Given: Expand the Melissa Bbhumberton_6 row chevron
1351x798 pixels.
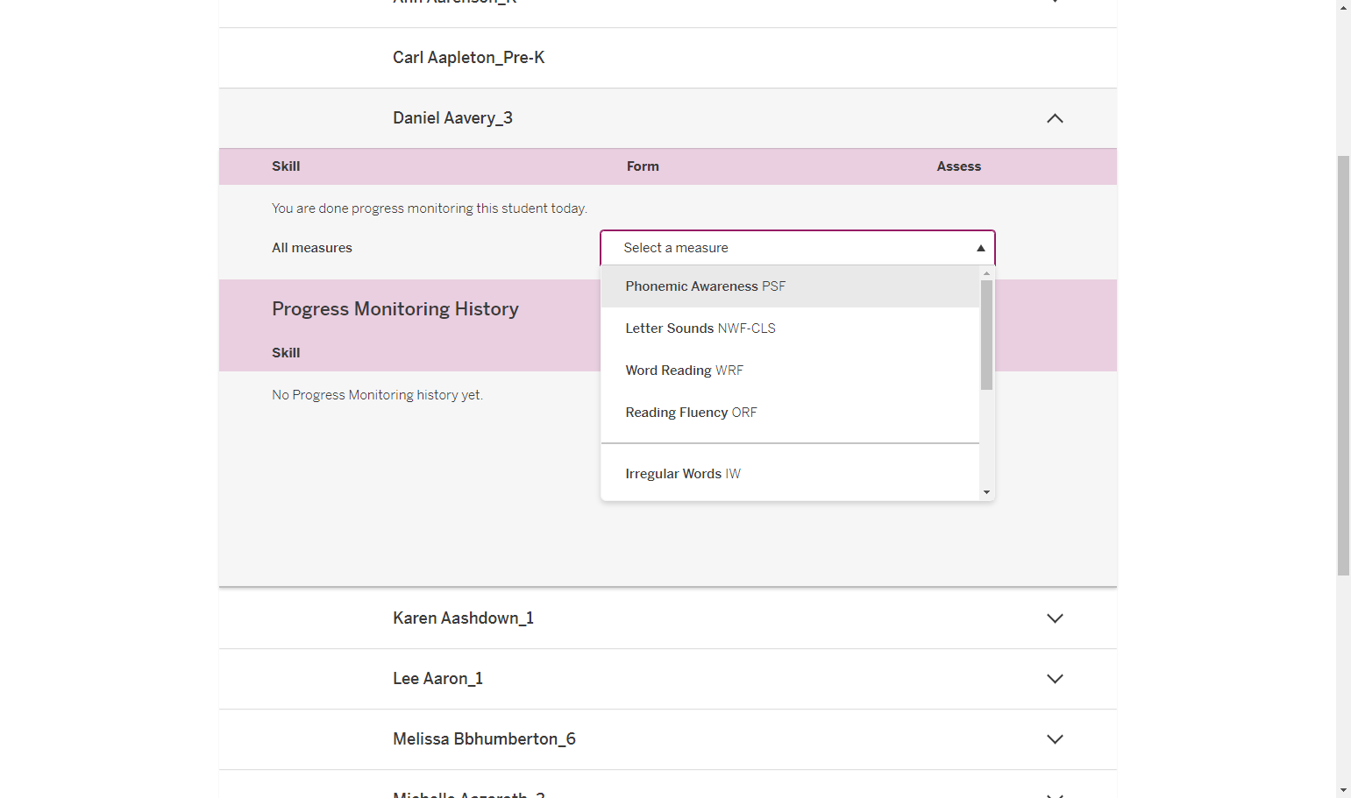Looking at the screenshot, I should 1055,739.
